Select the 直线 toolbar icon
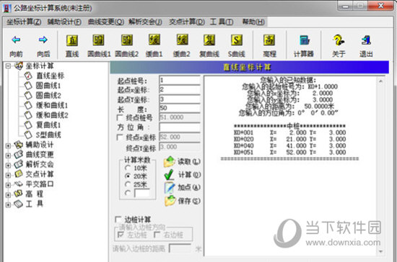Image resolution: width=397 pixels, height=262 pixels. coord(72,40)
